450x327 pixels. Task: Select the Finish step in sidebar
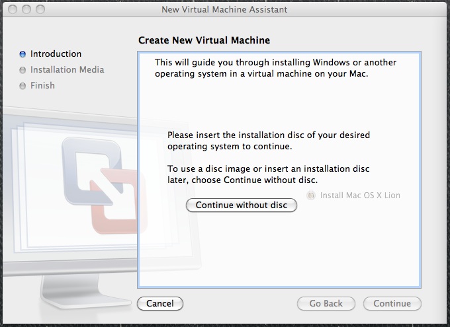coord(42,85)
